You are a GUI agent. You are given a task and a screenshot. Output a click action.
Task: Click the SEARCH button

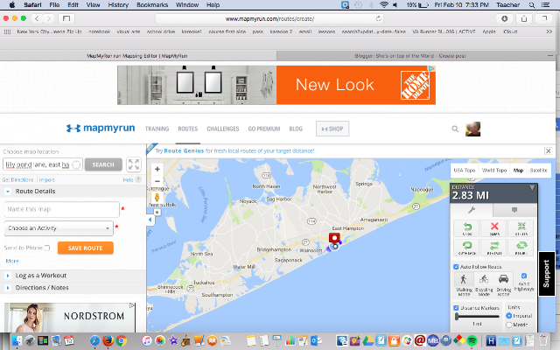click(103, 164)
